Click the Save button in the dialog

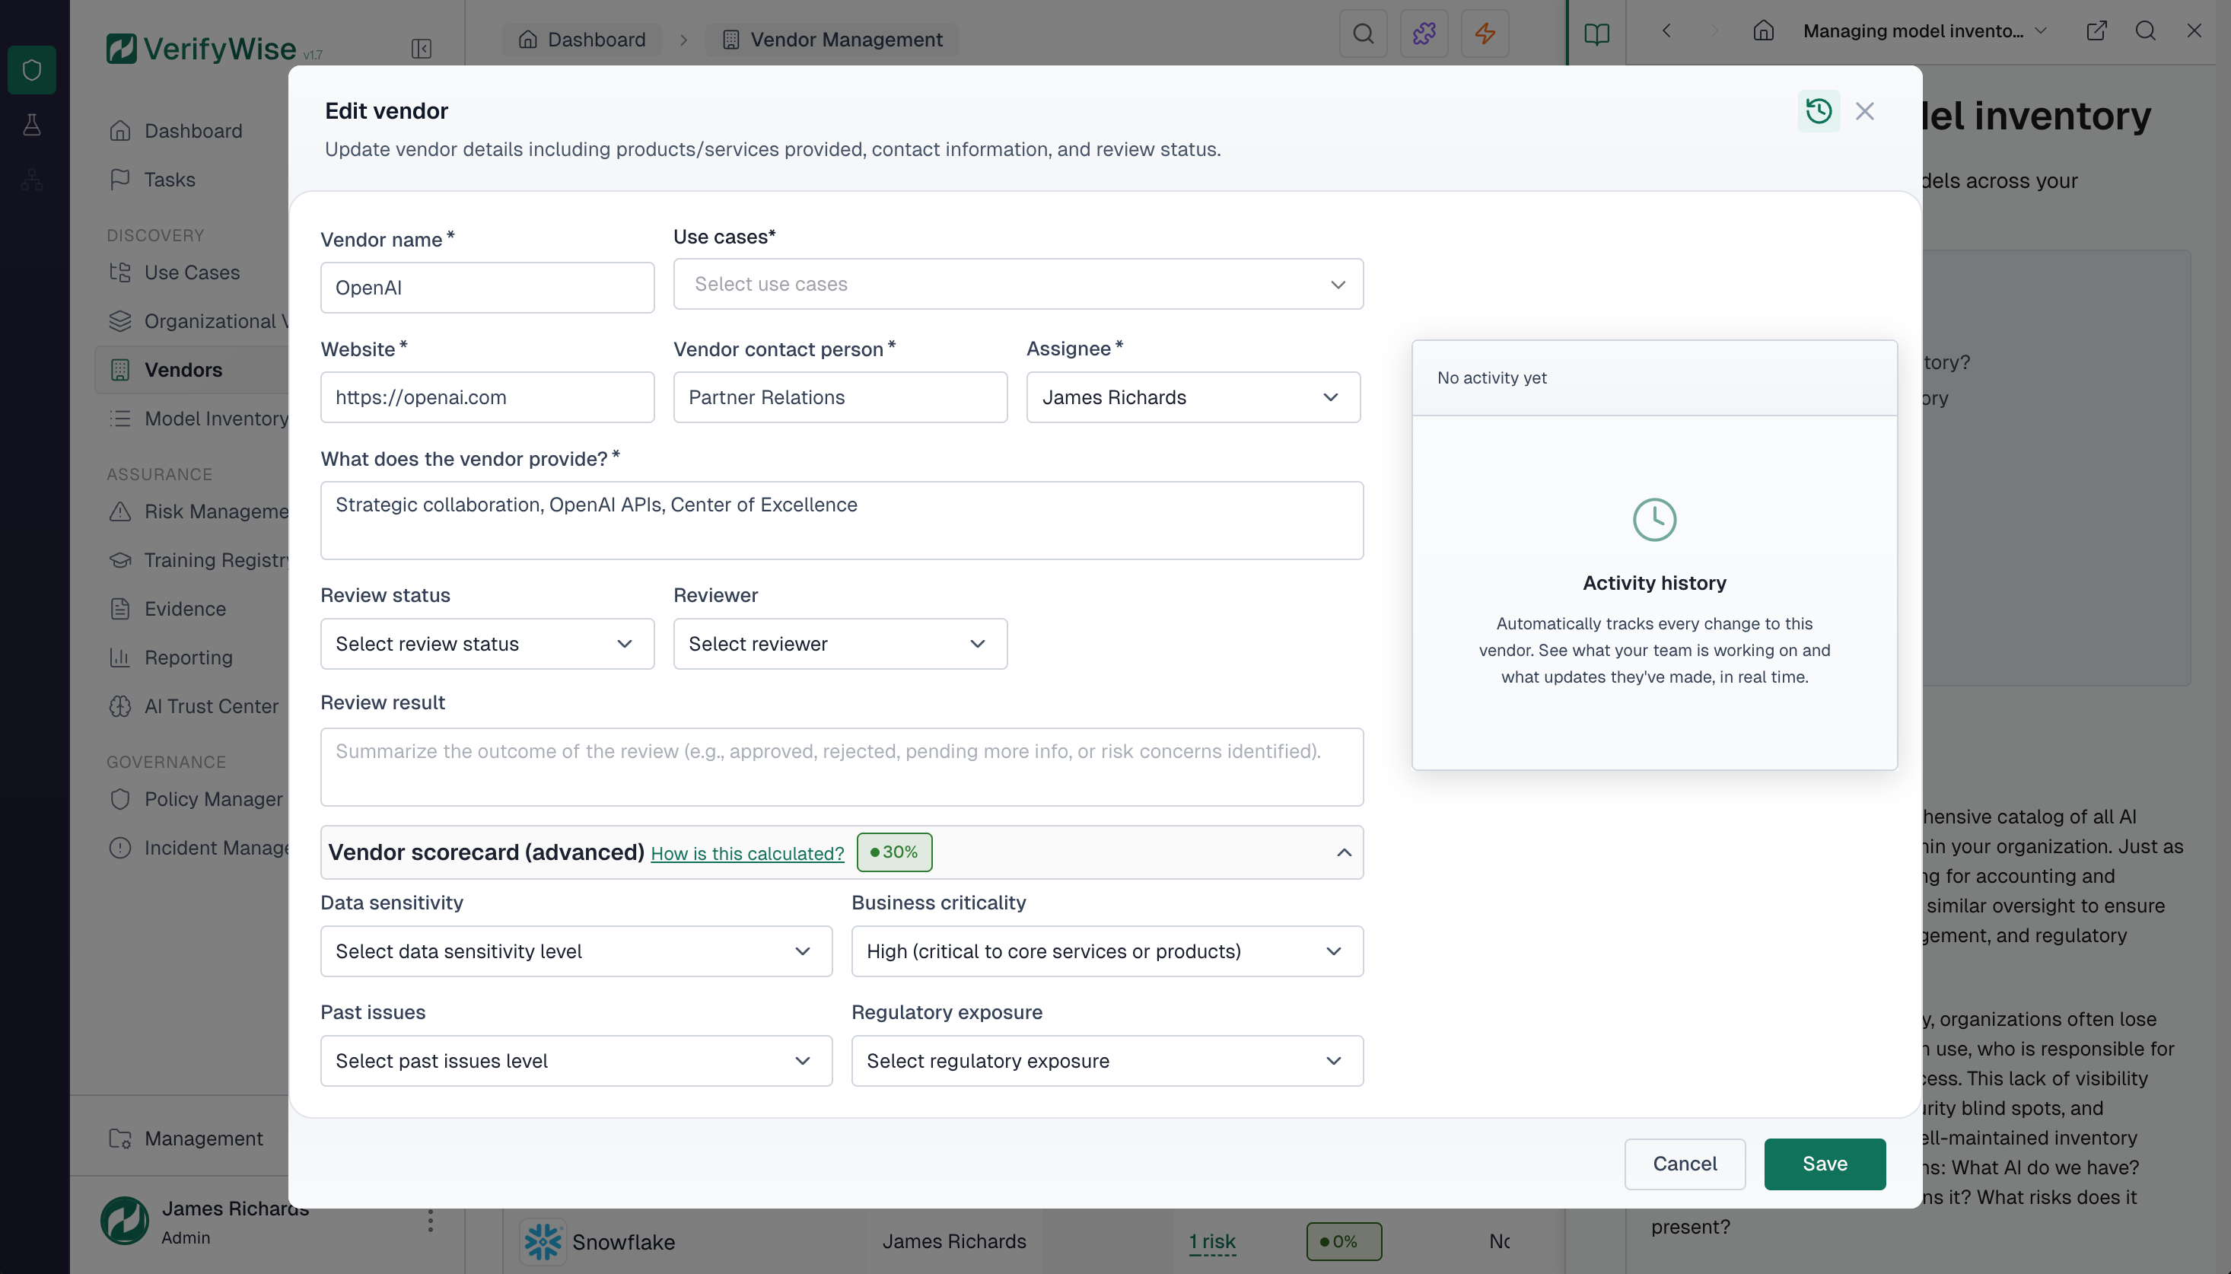point(1823,1164)
